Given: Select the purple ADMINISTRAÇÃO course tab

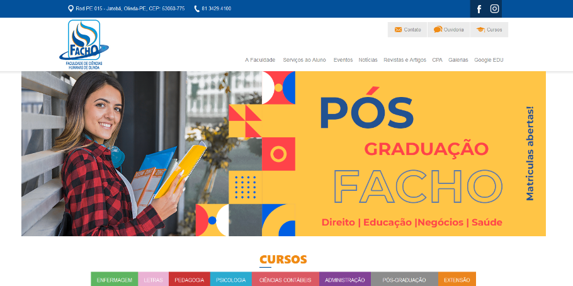Looking at the screenshot, I should (x=345, y=279).
